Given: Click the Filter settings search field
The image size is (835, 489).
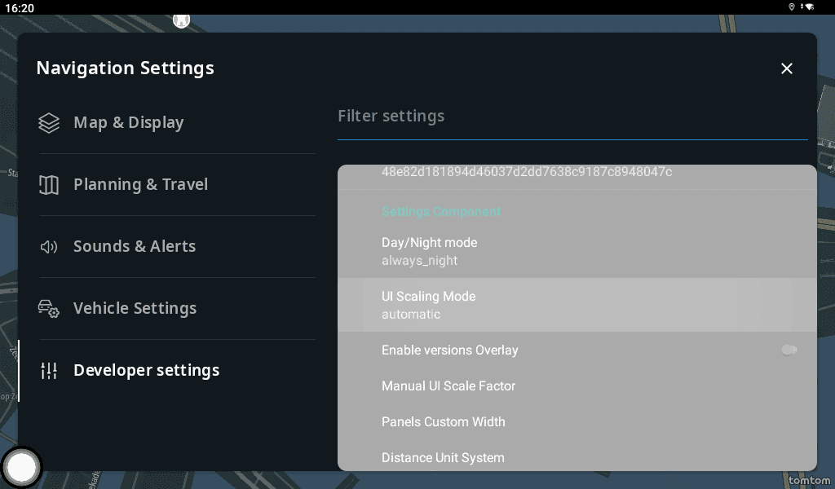Looking at the screenshot, I should tap(571, 117).
